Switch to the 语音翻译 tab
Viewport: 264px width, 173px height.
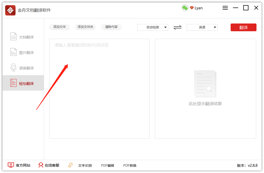point(23,67)
